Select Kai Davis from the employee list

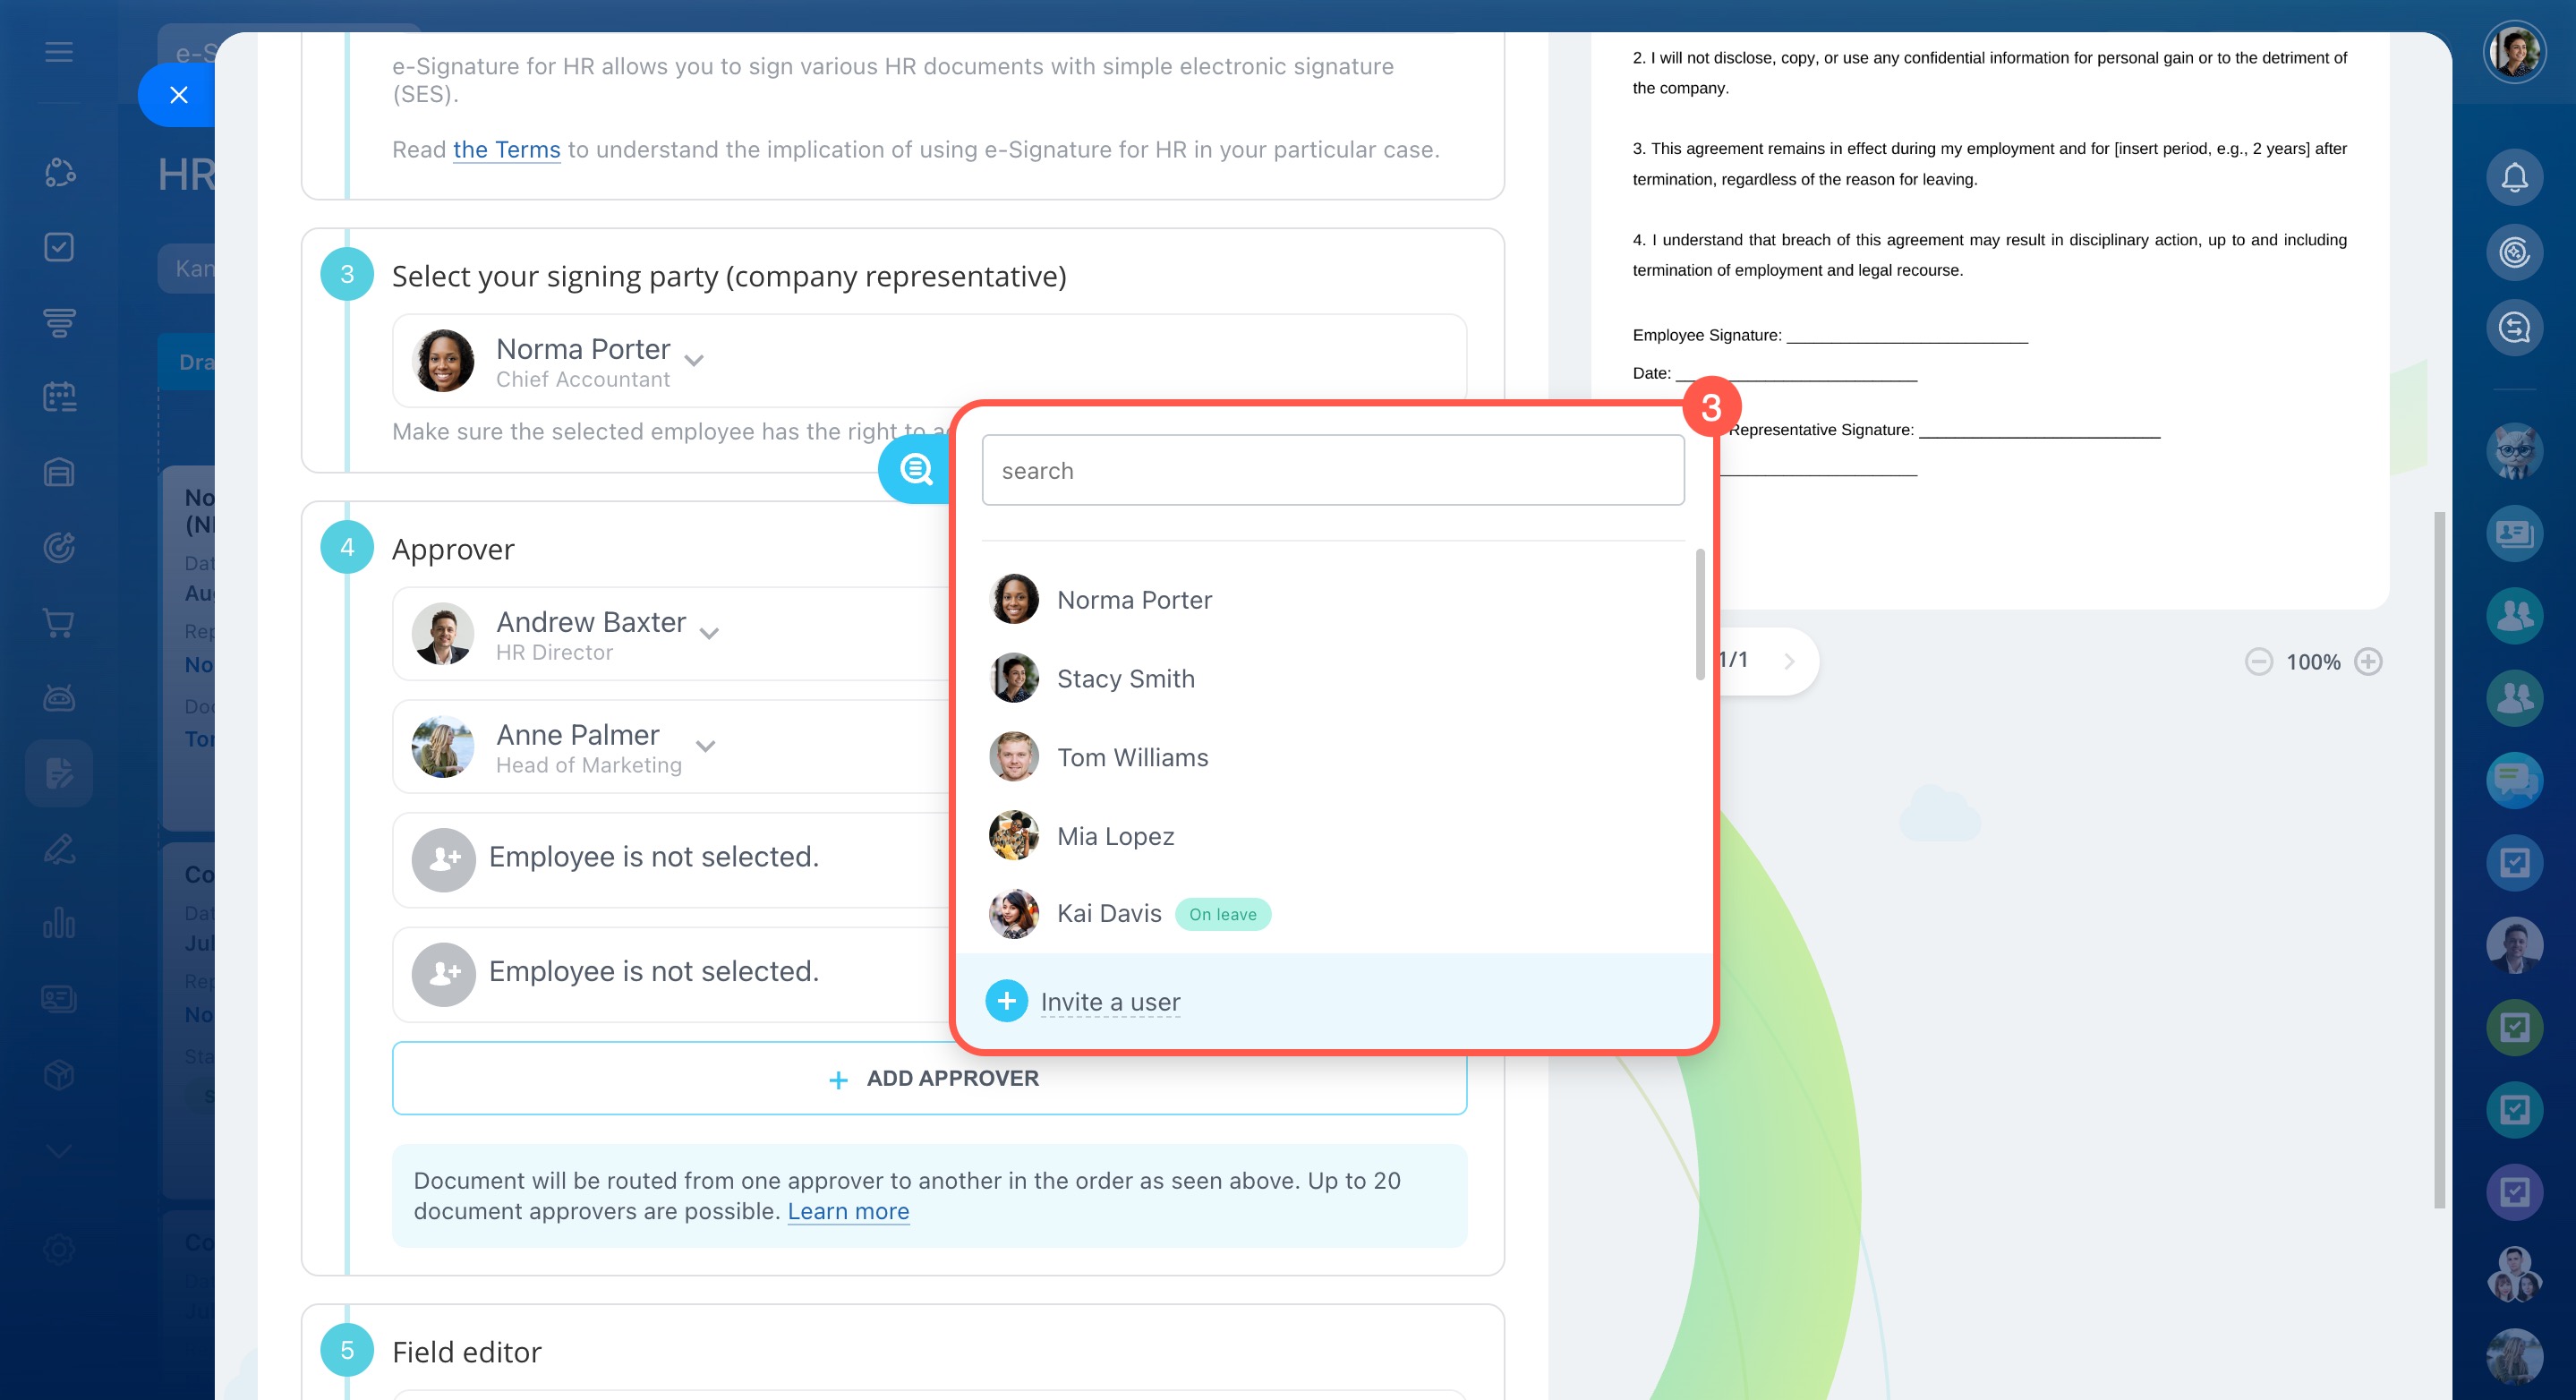click(1333, 913)
